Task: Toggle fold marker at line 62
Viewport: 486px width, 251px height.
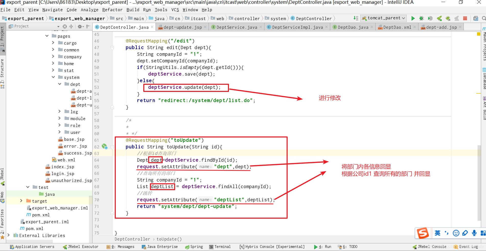Action: [x=112, y=147]
